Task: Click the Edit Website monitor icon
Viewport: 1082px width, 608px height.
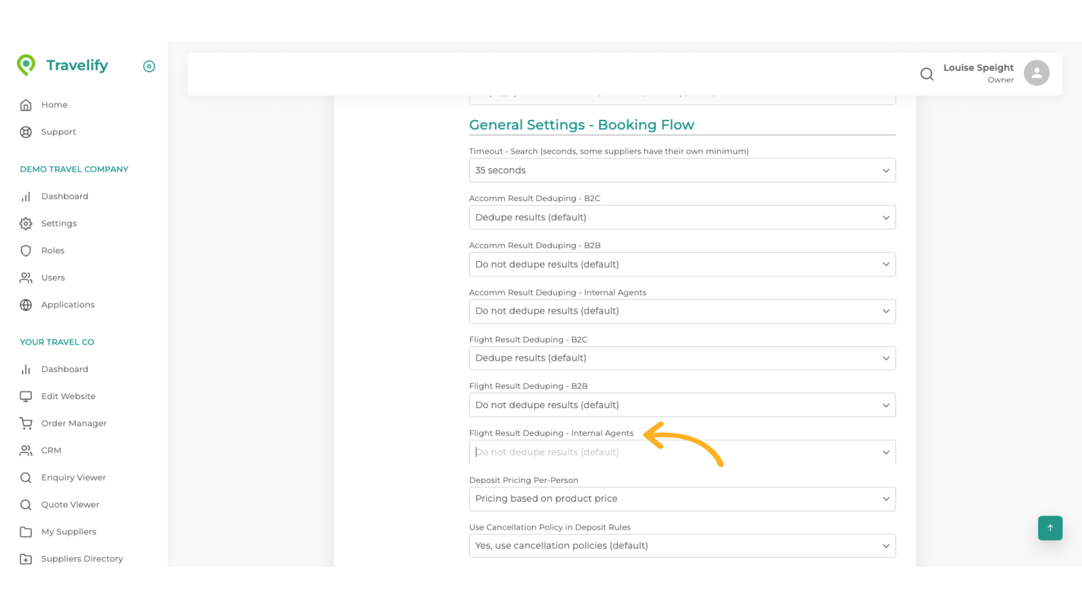Action: pyautogui.click(x=26, y=396)
